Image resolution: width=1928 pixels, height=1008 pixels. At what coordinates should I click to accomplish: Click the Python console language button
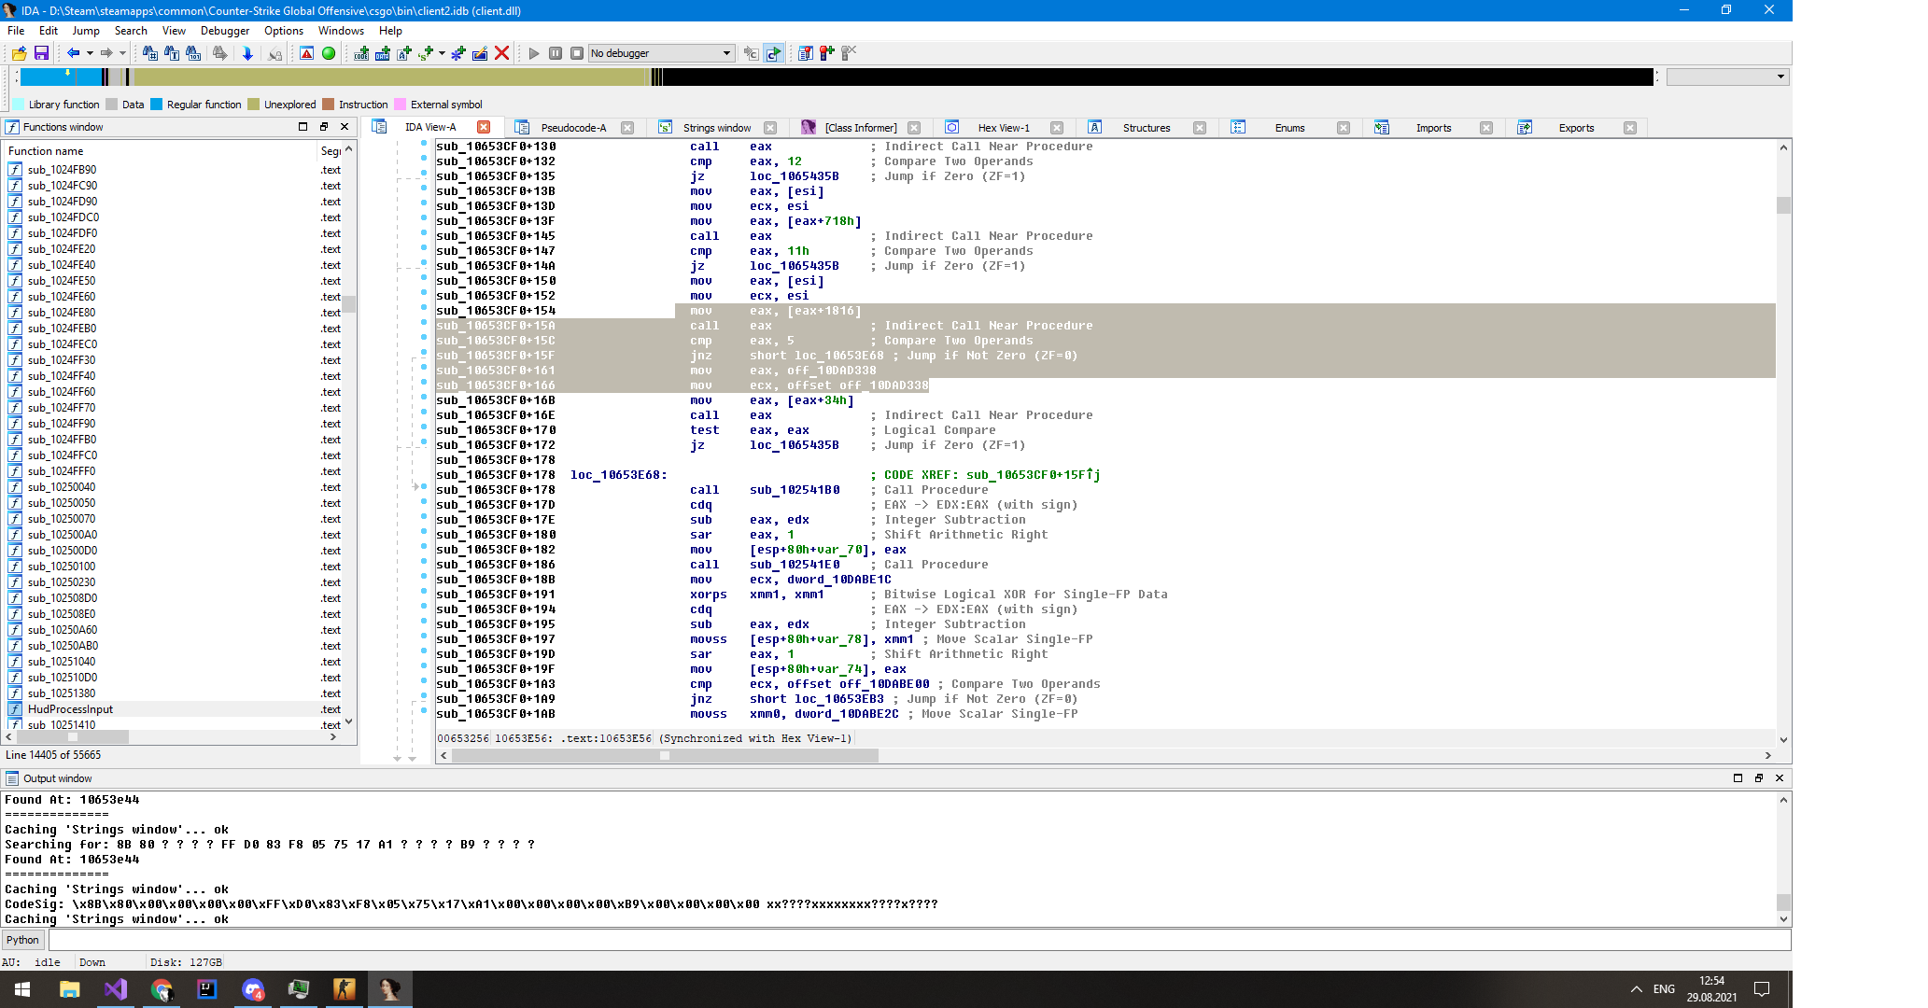23,940
